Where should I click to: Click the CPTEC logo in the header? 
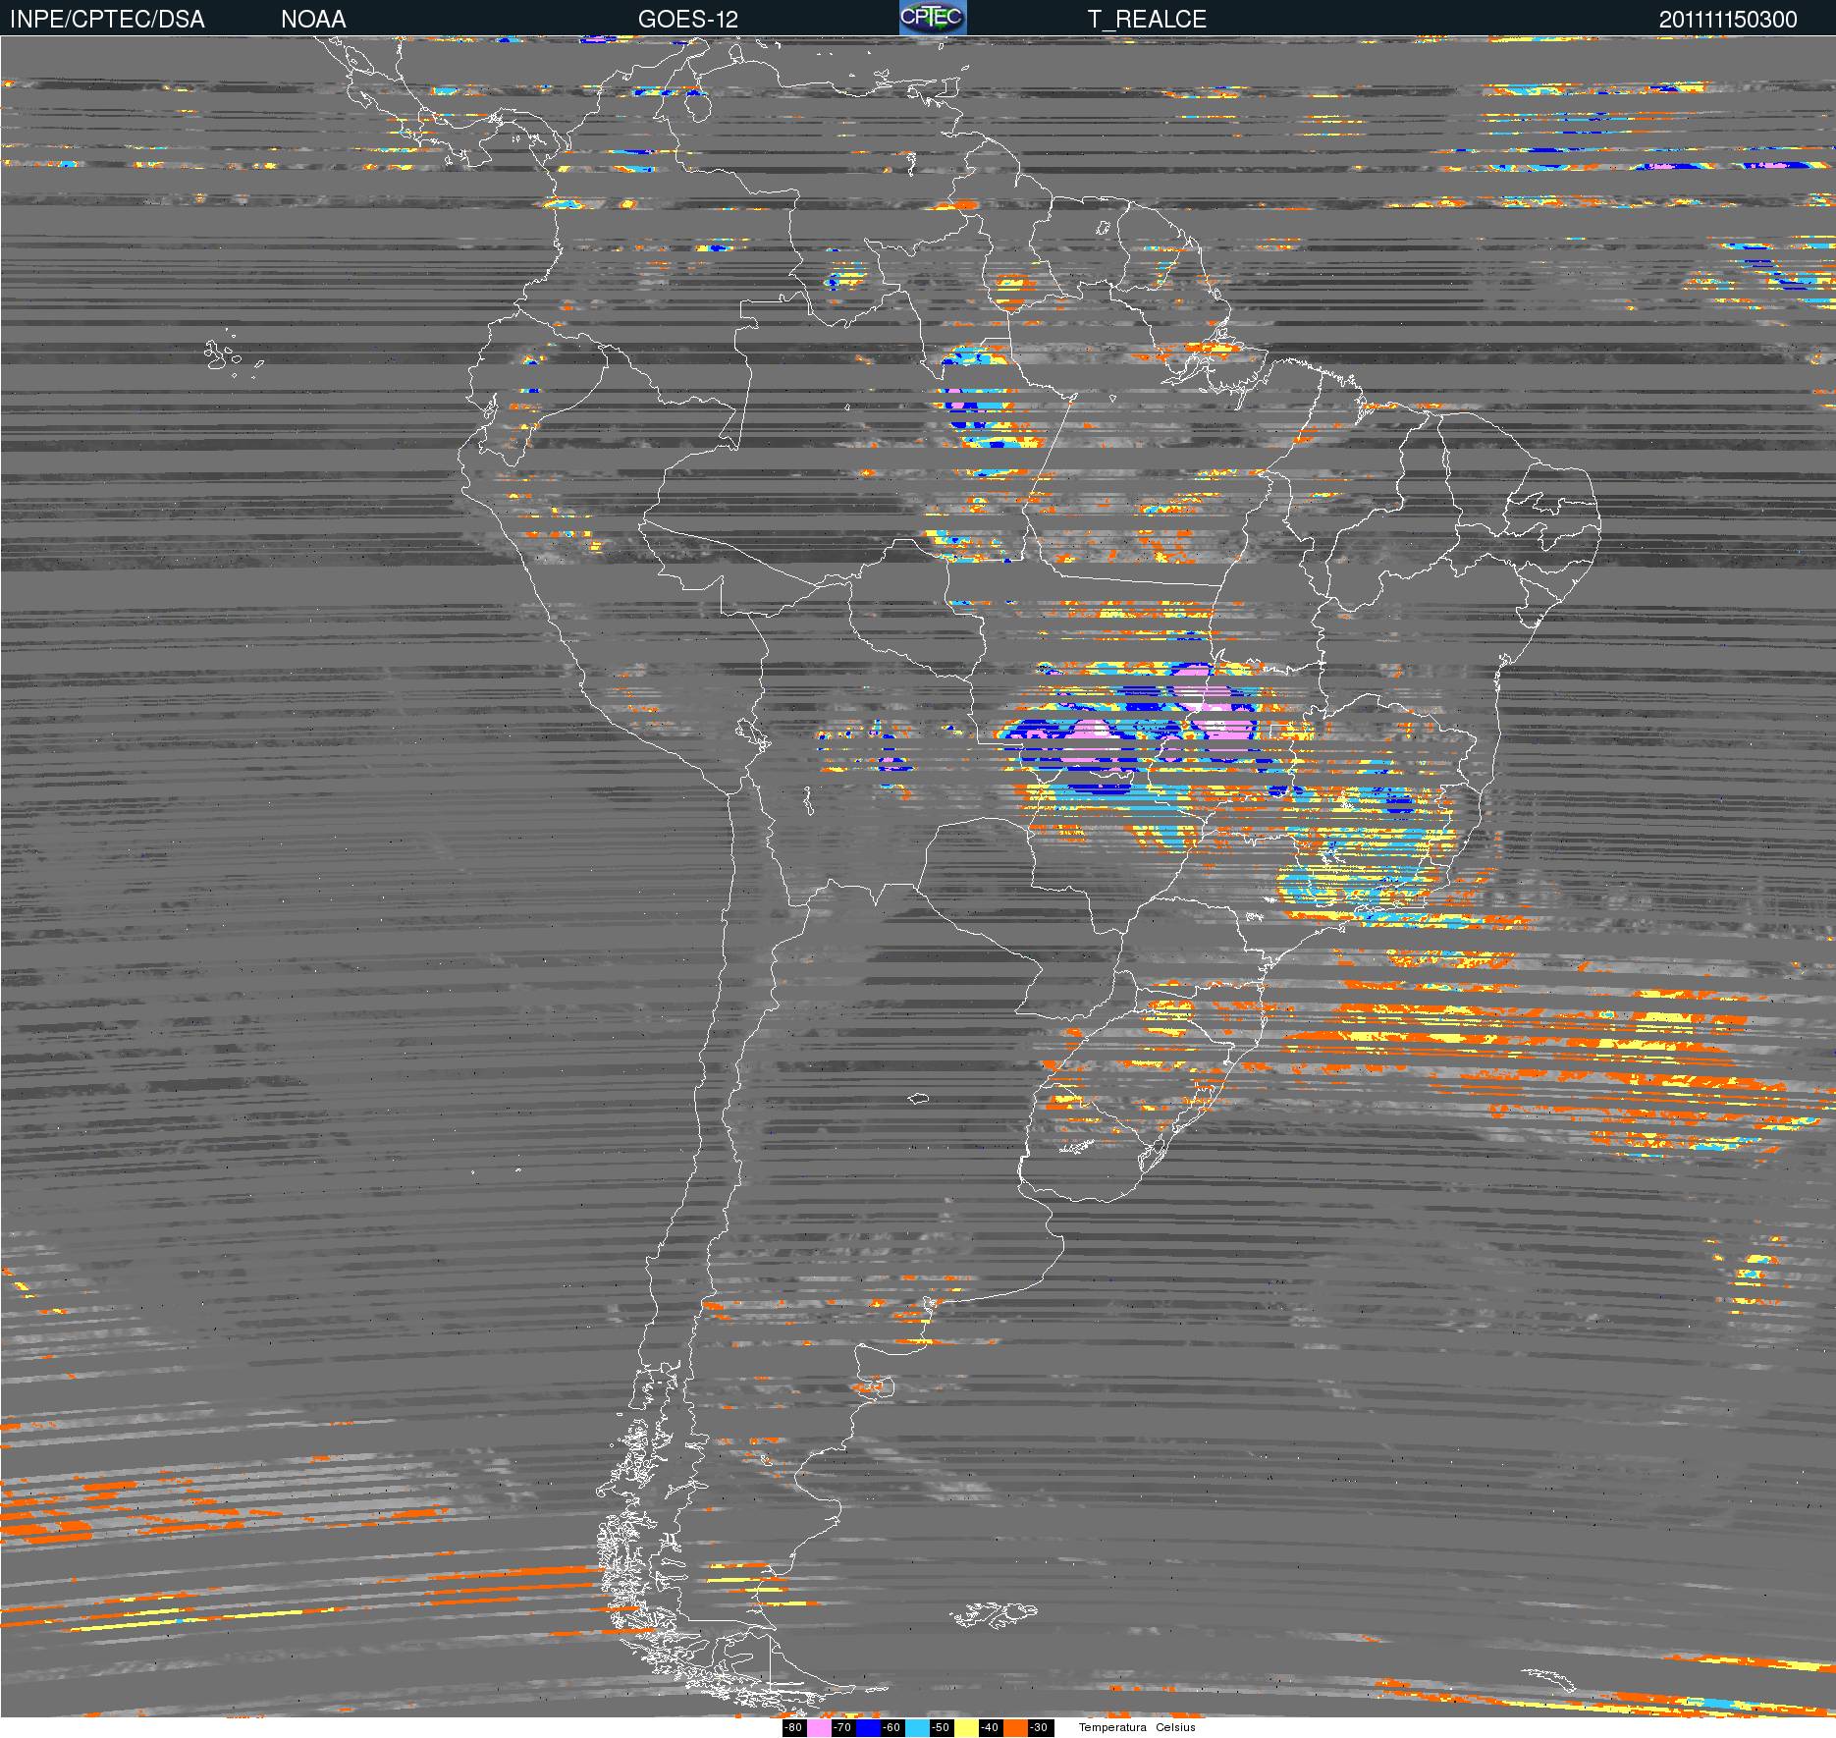click(933, 18)
